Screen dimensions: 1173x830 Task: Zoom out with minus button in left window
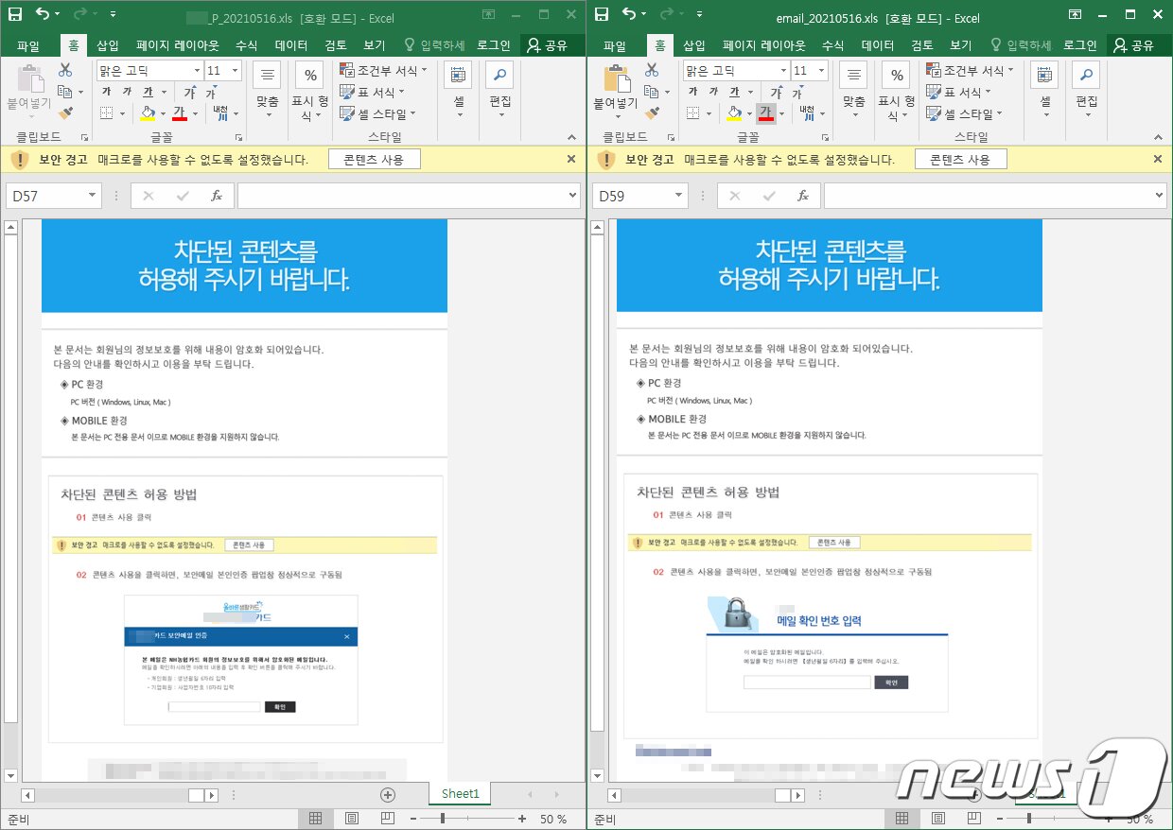(413, 819)
